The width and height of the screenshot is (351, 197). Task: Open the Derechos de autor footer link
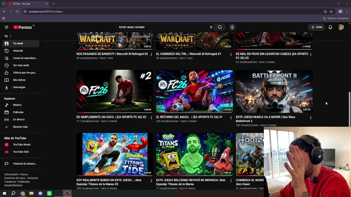pos(15,178)
